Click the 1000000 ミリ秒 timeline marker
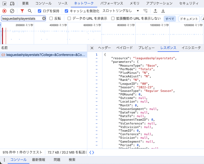This screenshot has height=164, width=204. click(159, 25)
